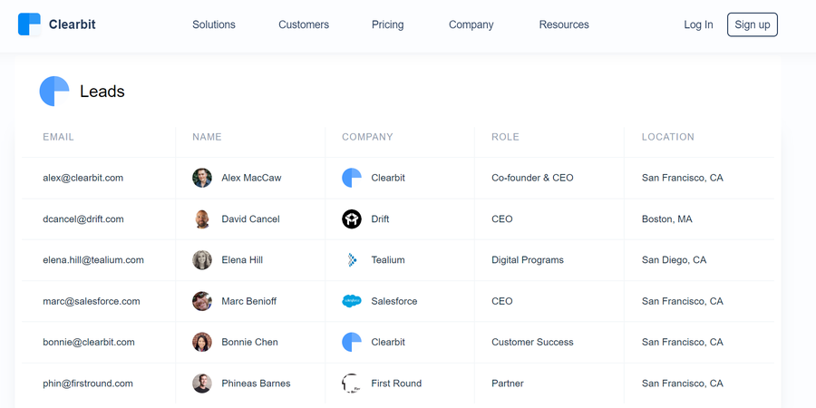Screen dimensions: 816x408
Task: Select David Cancel's profile picture
Action: click(x=202, y=219)
